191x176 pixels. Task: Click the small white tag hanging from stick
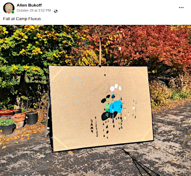pyautogui.click(x=120, y=48)
